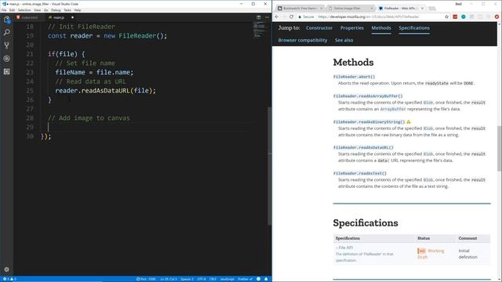Open the File API specification link
The height and width of the screenshot is (282, 502).
(x=345, y=248)
